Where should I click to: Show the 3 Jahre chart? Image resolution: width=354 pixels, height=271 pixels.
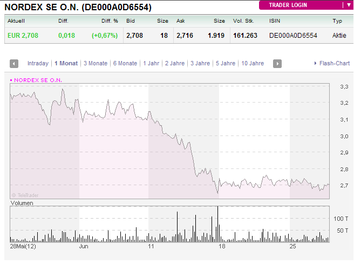(200, 64)
